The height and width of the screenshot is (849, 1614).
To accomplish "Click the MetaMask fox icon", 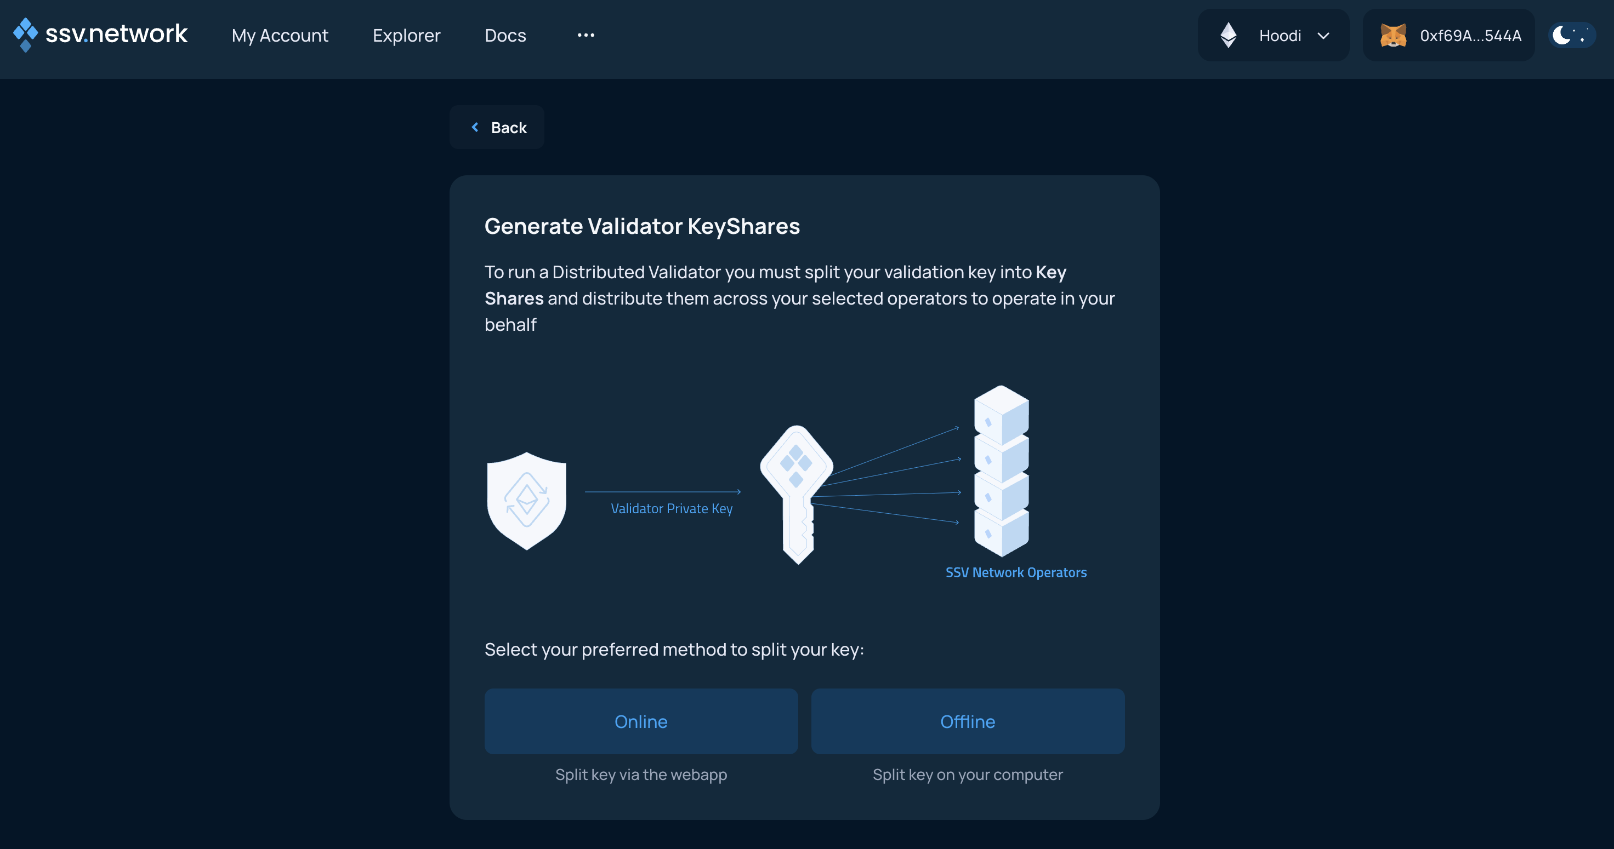I will [x=1395, y=35].
